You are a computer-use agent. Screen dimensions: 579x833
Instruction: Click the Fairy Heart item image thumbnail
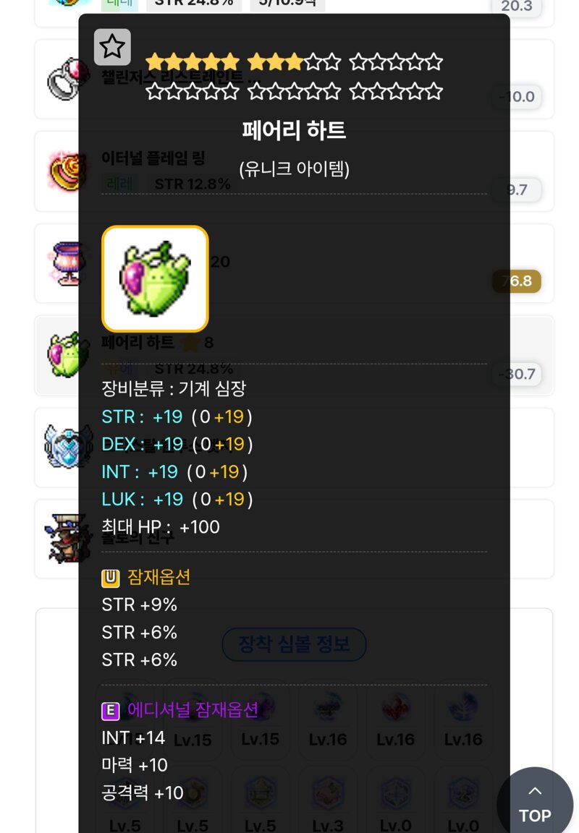(156, 279)
